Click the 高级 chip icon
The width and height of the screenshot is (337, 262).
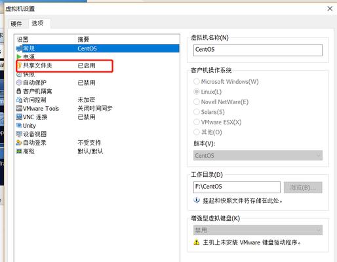19,151
